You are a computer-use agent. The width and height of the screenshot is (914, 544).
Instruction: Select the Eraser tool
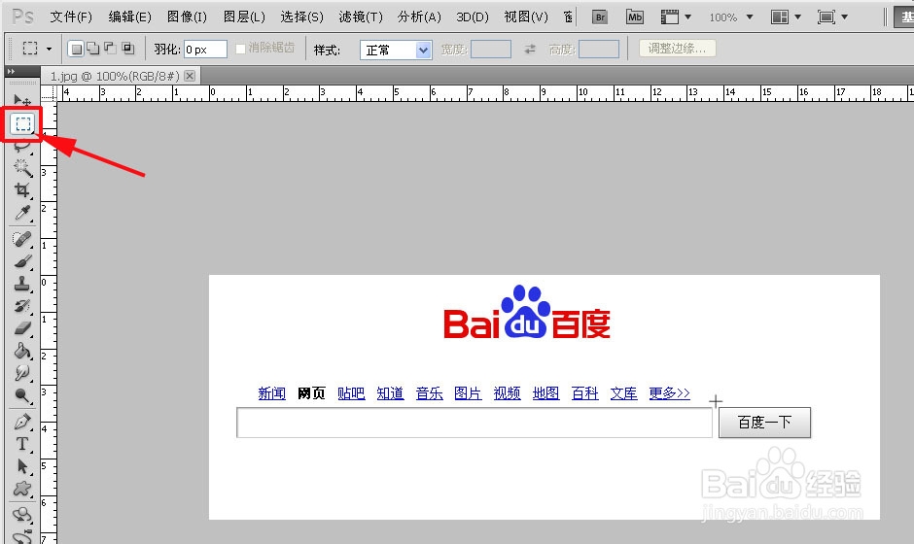(x=22, y=328)
